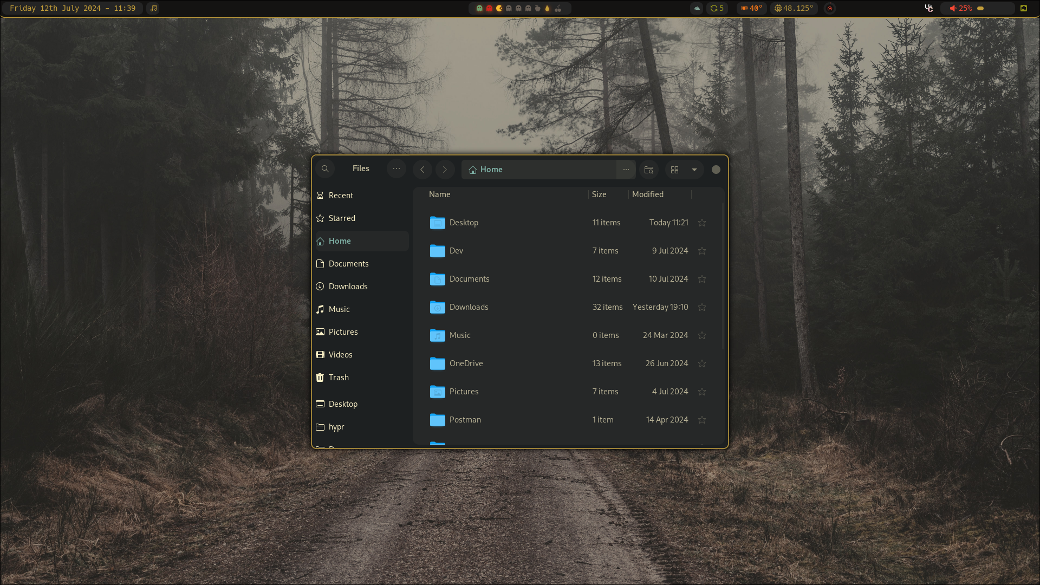Switch to grid view
1040x585 pixels.
click(x=675, y=170)
